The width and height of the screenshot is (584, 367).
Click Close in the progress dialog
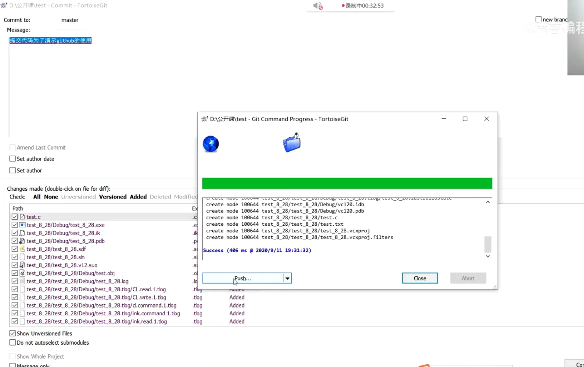tap(420, 278)
